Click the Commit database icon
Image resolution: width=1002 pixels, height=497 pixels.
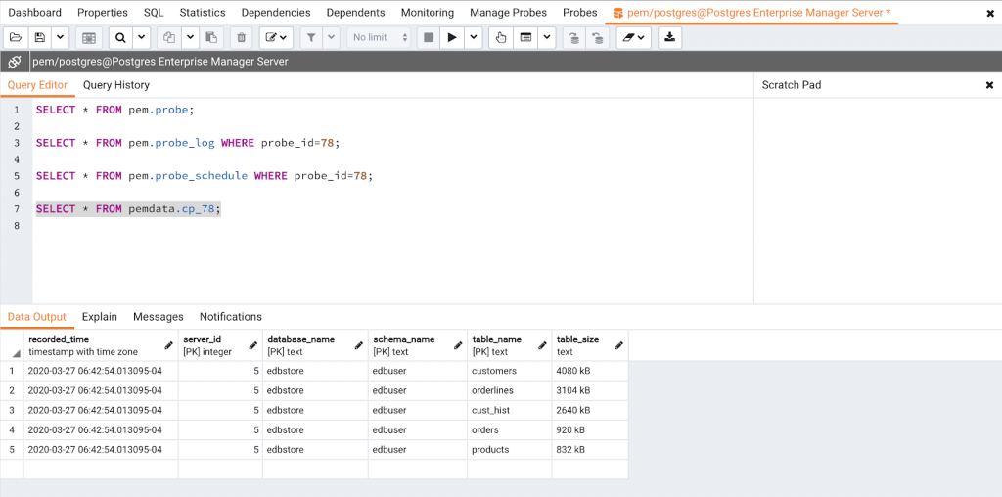click(573, 37)
